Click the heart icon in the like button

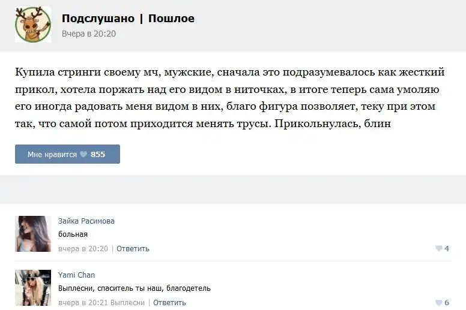(83, 155)
